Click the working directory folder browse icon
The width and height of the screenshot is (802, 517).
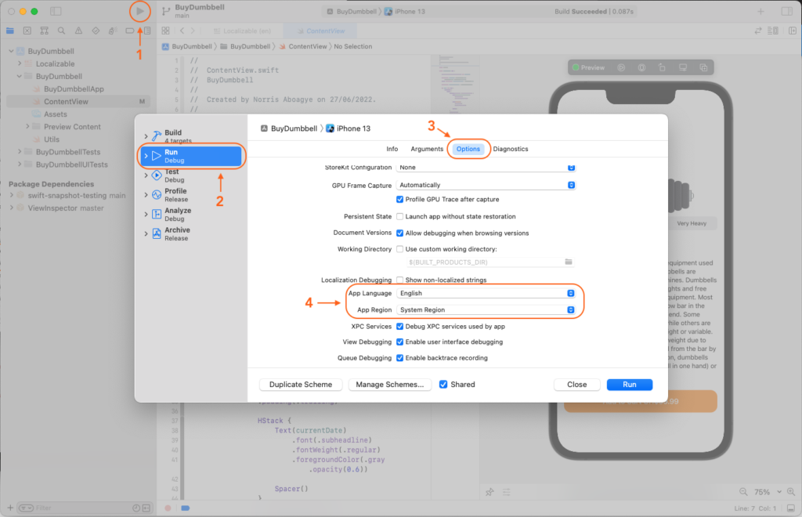[569, 262]
